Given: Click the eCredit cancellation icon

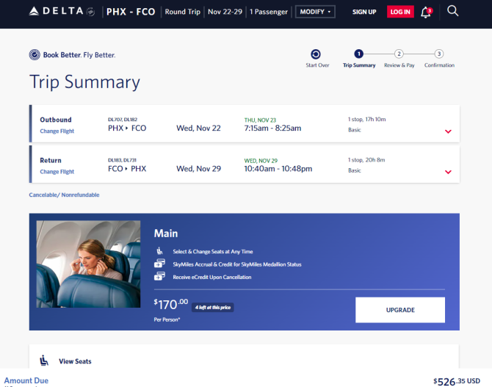Looking at the screenshot, I should (159, 277).
